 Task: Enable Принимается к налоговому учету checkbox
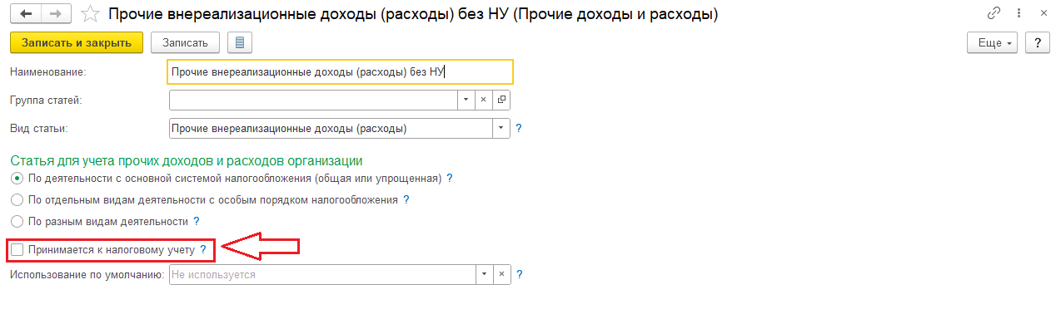pos(17,248)
